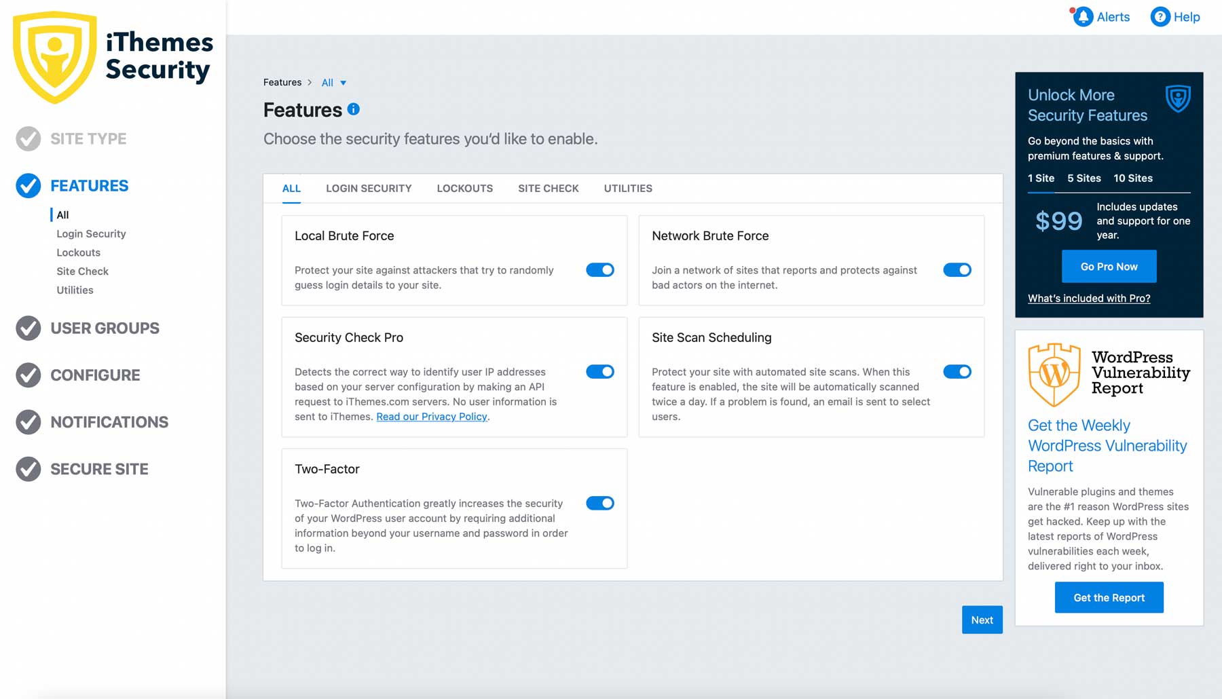Open the Lockouts tab

click(x=464, y=188)
